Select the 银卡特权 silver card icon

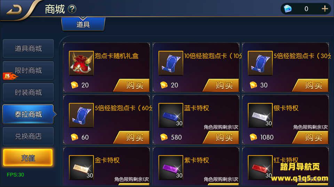coord(260,115)
